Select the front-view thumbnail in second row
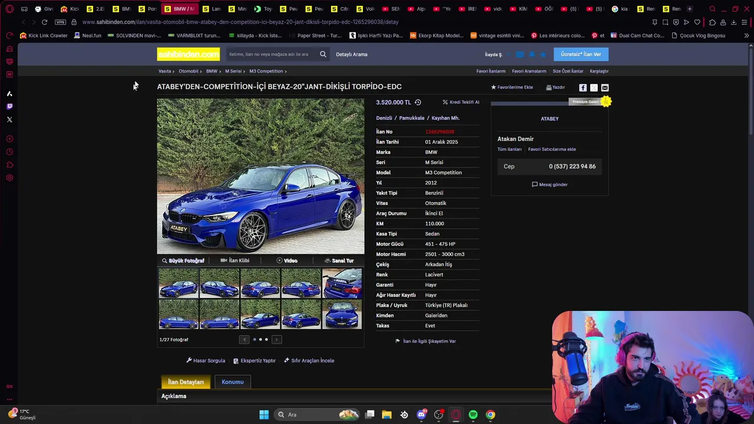 [342, 314]
